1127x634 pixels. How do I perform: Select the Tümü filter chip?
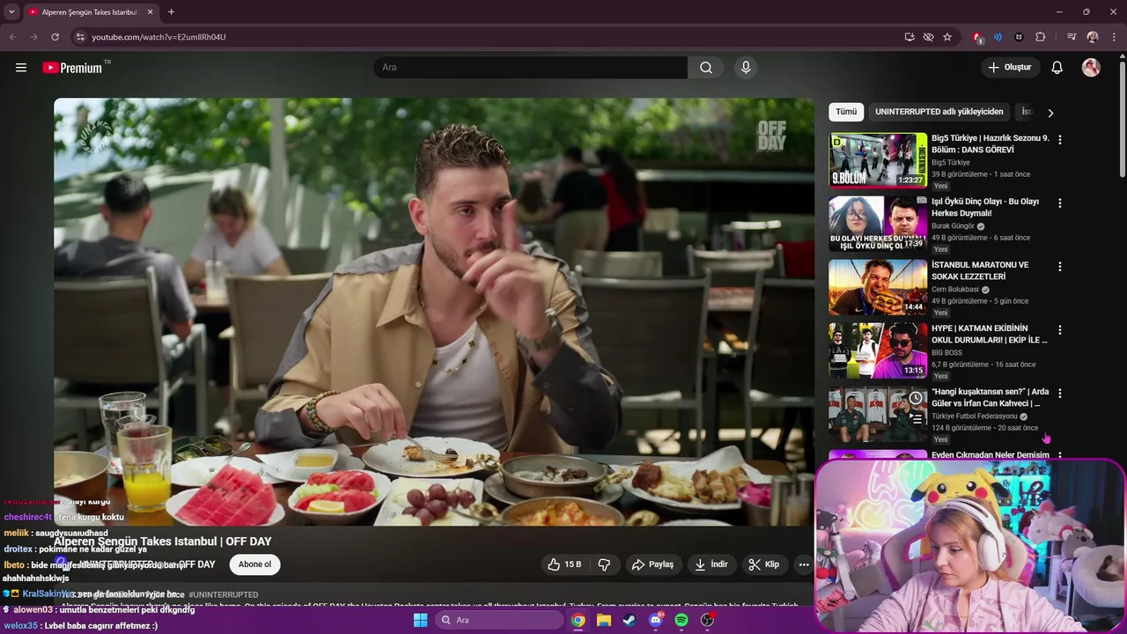coord(846,112)
